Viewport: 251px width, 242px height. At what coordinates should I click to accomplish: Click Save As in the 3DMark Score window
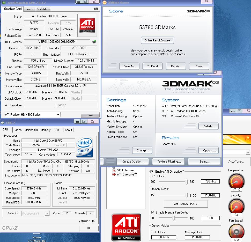129,66
